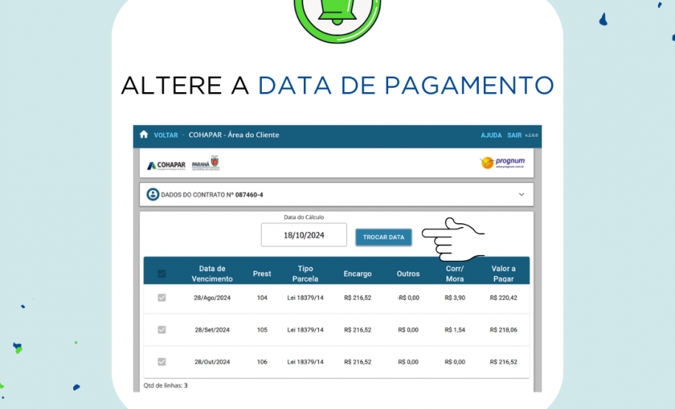Toggle the select-all checkbox in table header
This screenshot has height=409, width=675.
coord(162,273)
